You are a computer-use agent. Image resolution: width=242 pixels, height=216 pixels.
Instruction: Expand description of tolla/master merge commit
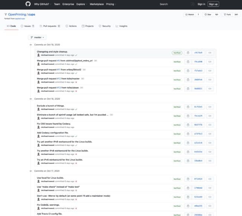[83, 79]
